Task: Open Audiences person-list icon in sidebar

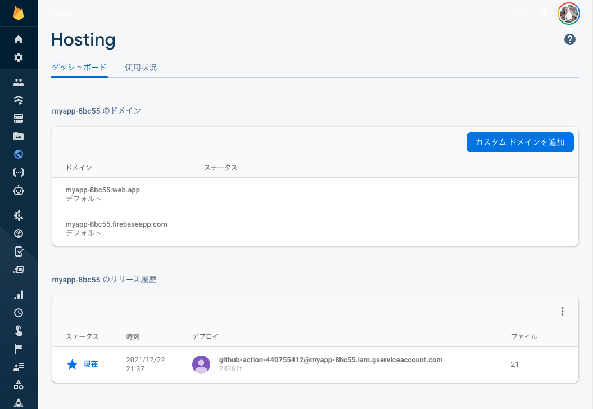Action: coord(19,367)
